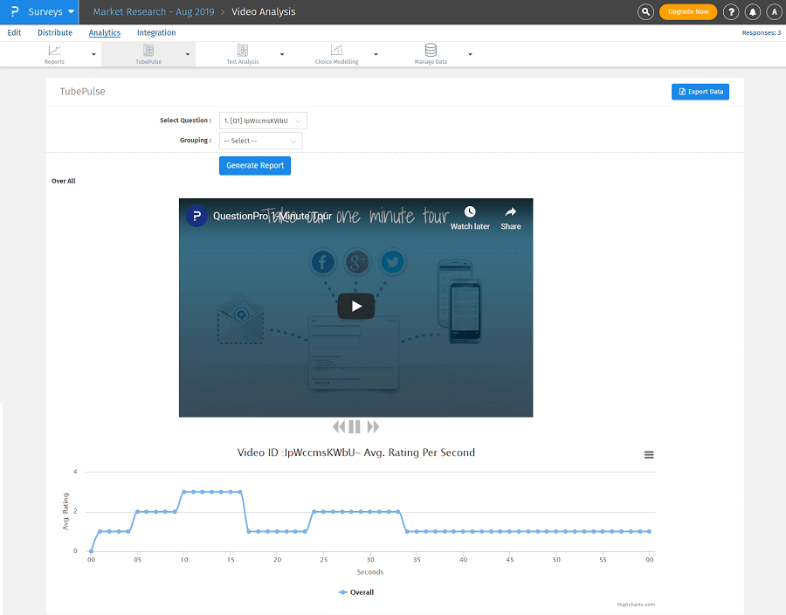Open the Choice Modelling icon
This screenshot has height=615, width=786.
(336, 51)
